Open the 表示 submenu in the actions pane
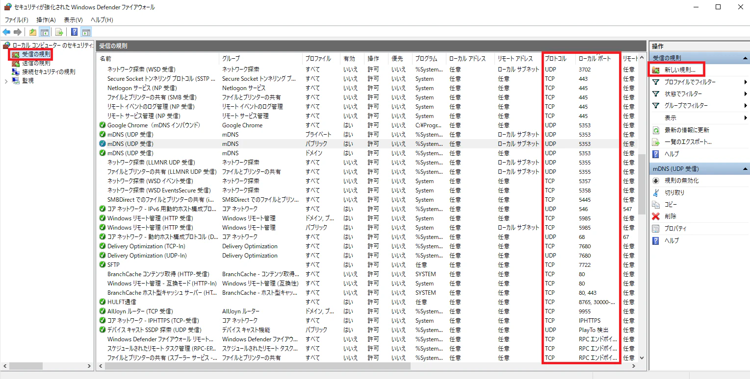Viewport: 750px width, 379px height. 699,118
